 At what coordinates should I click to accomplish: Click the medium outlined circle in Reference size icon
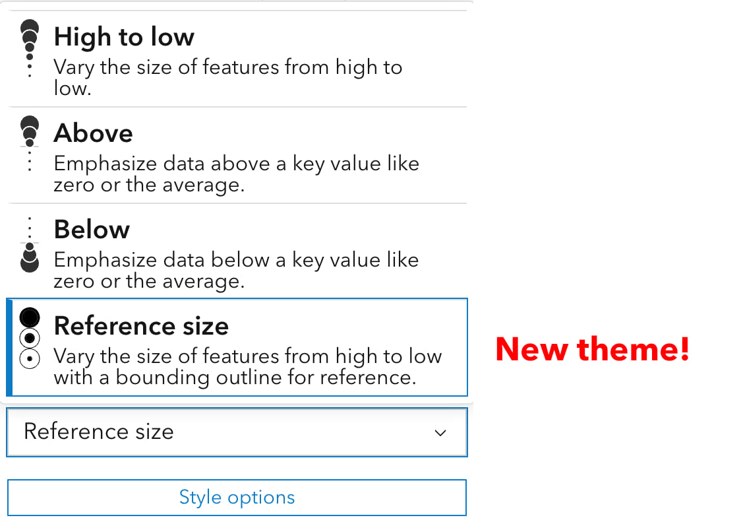coord(29,337)
